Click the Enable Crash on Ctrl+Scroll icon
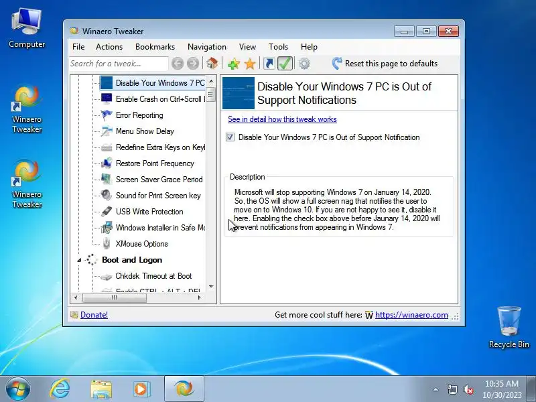The width and height of the screenshot is (536, 402). 107,99
